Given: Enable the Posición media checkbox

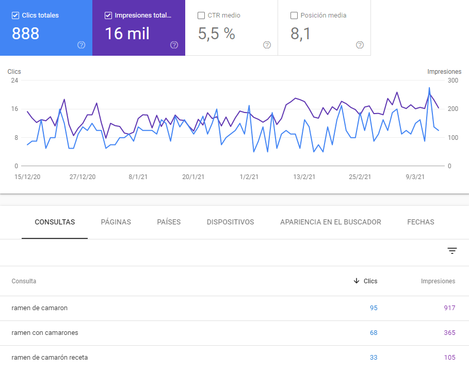Looking at the screenshot, I should (x=294, y=15).
